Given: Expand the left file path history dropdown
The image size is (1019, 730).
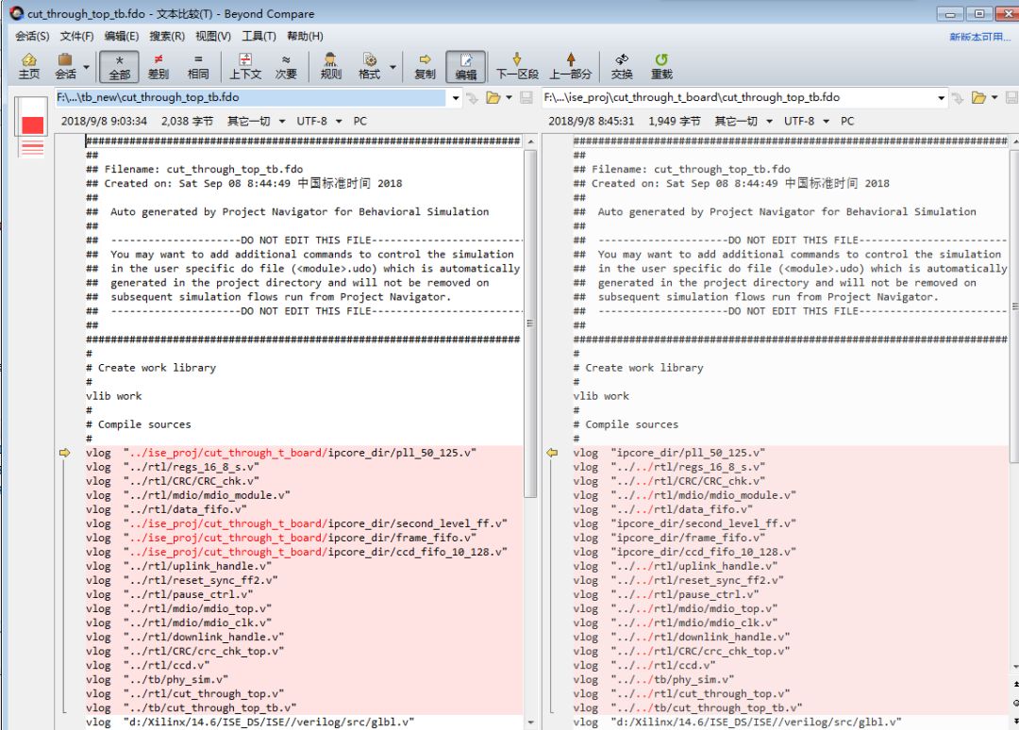Looking at the screenshot, I should pos(456,98).
